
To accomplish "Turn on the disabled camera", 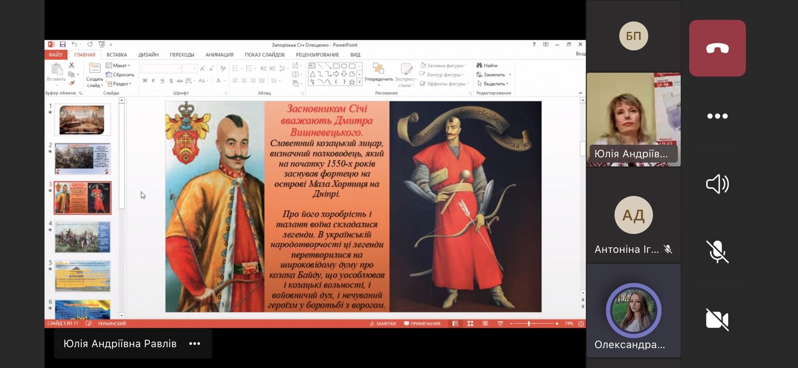I will tap(717, 319).
